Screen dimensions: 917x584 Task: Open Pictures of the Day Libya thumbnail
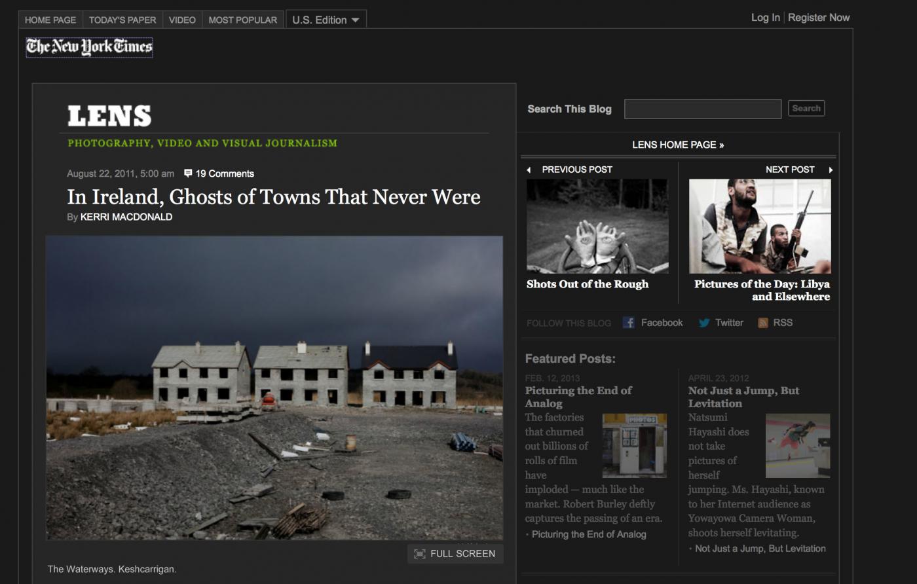click(760, 226)
